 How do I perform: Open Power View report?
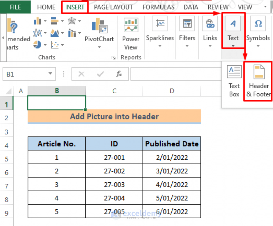[x=131, y=33]
